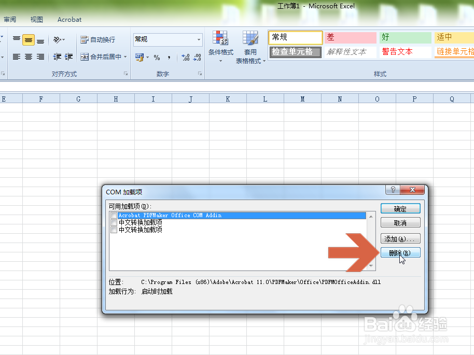This screenshot has width=474, height=355.
Task: Switch to Acrobat ribbon tab
Action: pyautogui.click(x=69, y=20)
